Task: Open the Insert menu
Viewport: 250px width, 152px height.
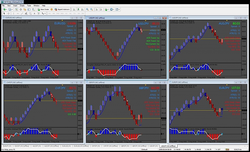Action: [15, 6]
